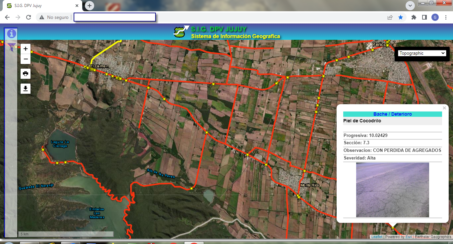Screen dimensions: 453x244
Task: Click the cracked pavement photo in popup
Action: coord(392,190)
